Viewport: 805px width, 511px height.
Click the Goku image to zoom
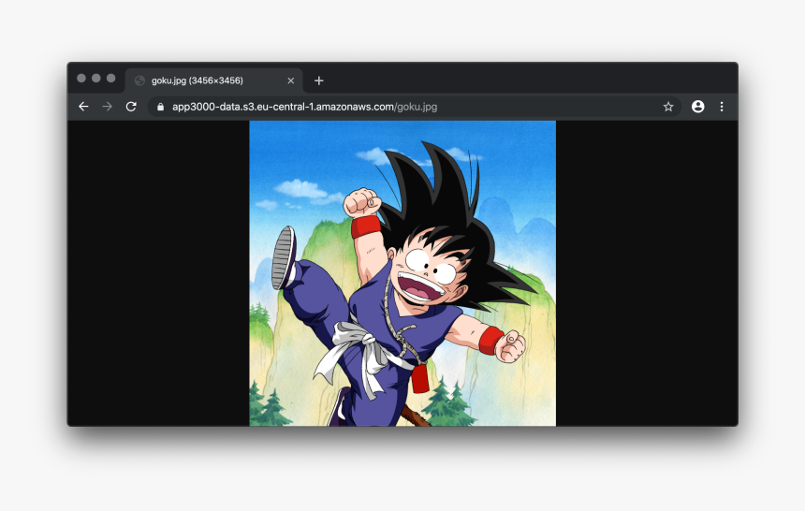click(402, 273)
